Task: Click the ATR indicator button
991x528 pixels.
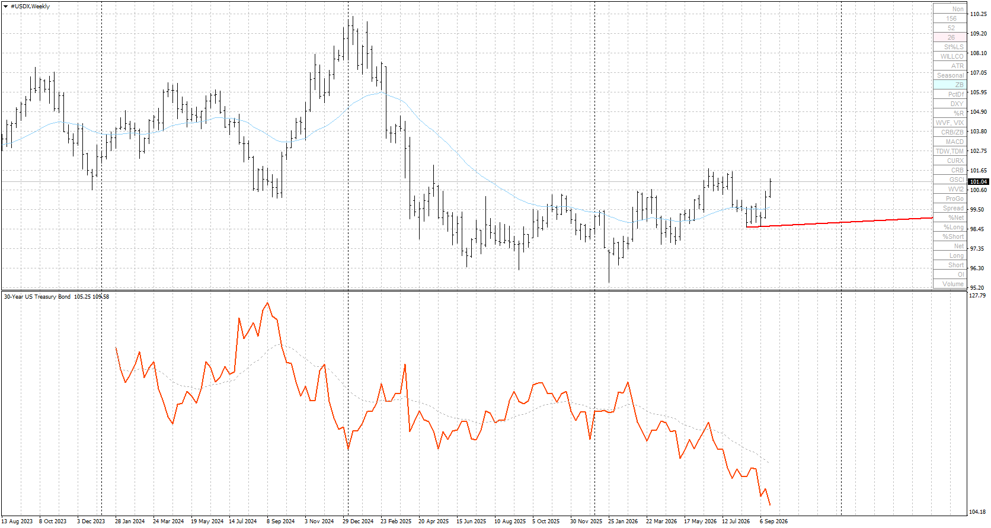Action: [x=950, y=66]
